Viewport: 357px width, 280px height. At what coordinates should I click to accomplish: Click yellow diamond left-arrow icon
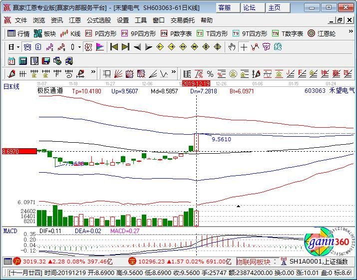click(160, 47)
